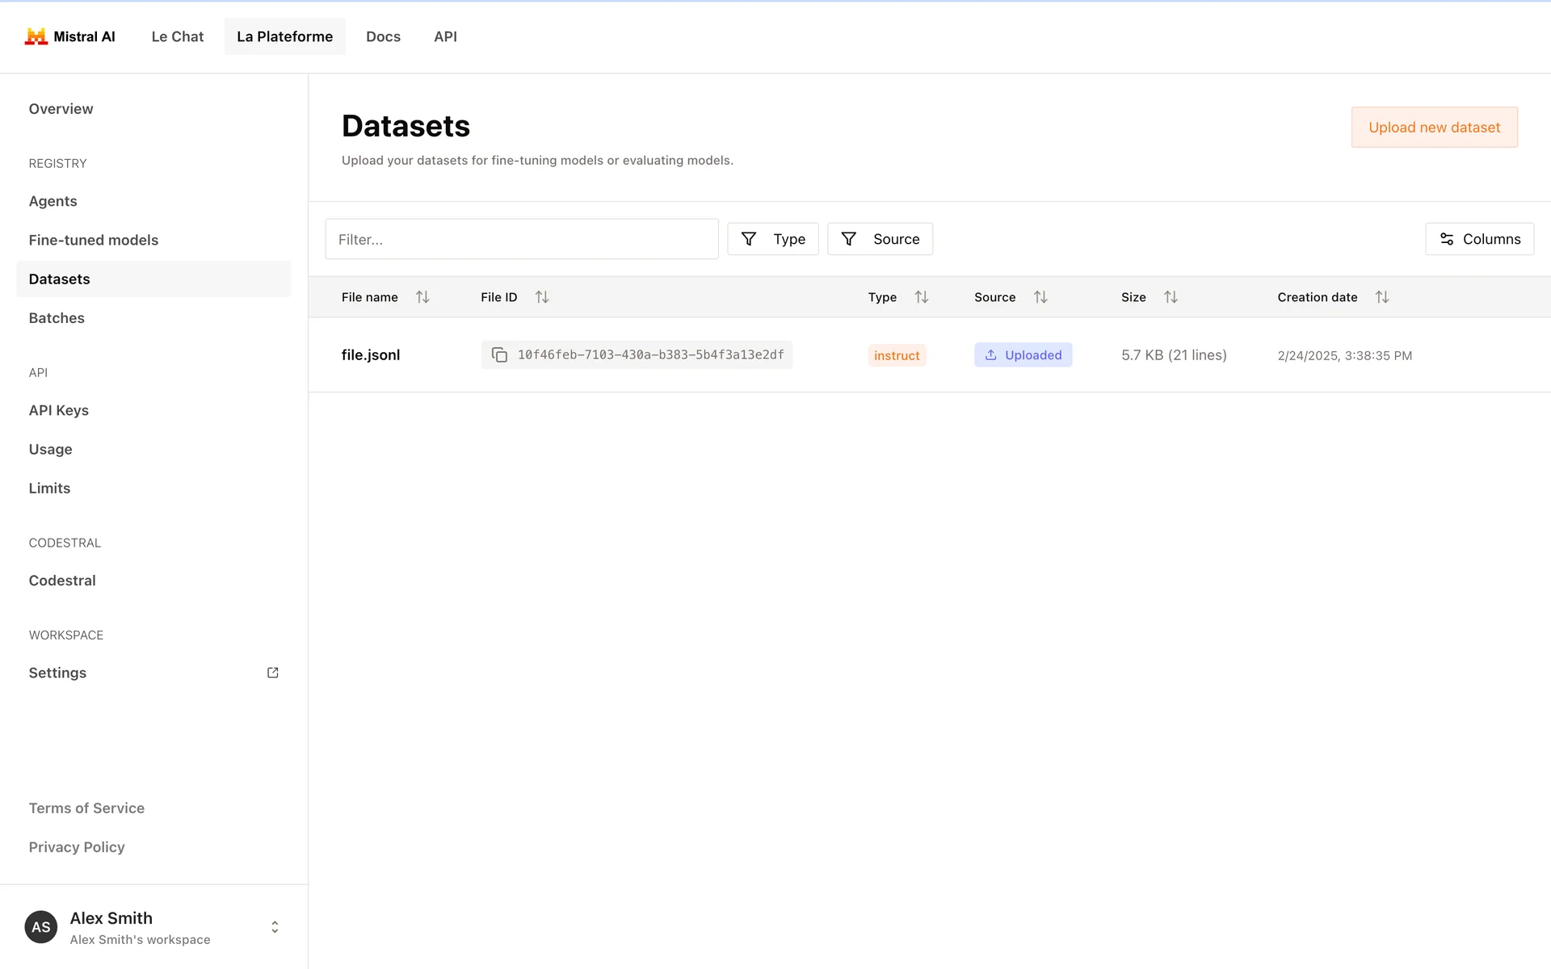This screenshot has height=969, width=1551.
Task: Click the AS user avatar
Action: (41, 927)
